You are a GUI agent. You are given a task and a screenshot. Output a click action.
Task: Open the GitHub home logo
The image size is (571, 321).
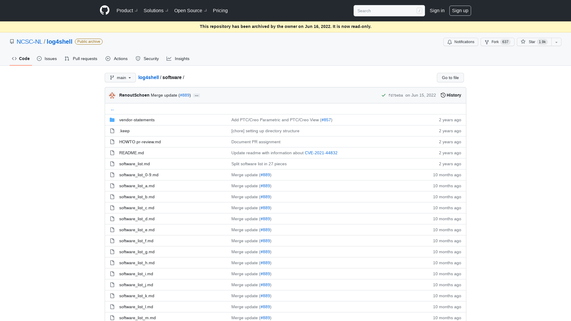click(x=105, y=10)
